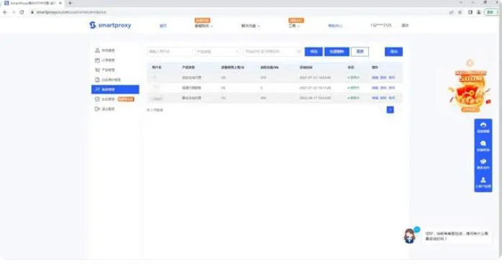Select the SmartProxy browser tab
This screenshot has height=270, width=502.
point(33,3)
